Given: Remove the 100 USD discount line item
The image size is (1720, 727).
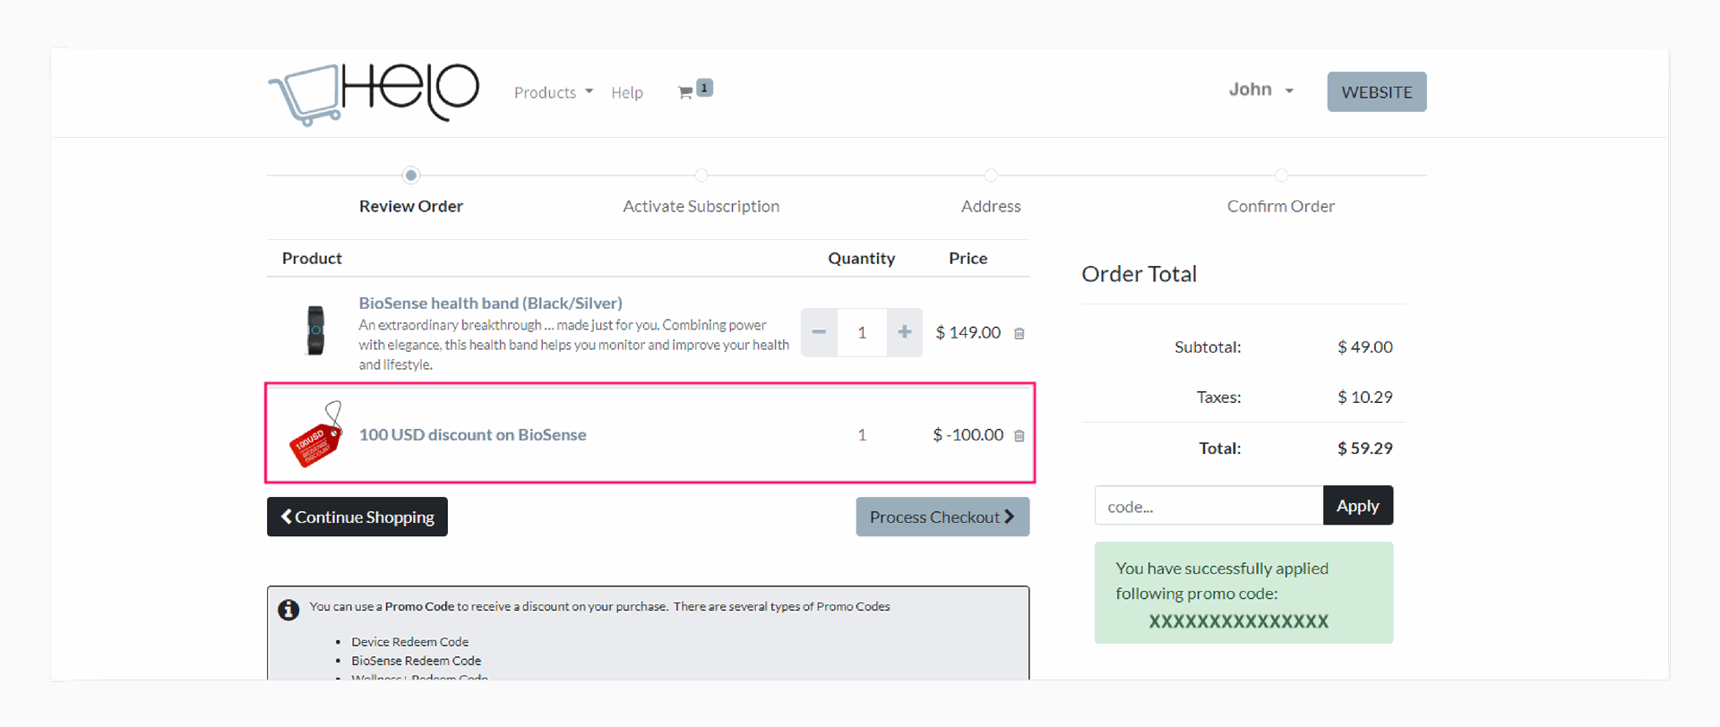Looking at the screenshot, I should click(1019, 436).
